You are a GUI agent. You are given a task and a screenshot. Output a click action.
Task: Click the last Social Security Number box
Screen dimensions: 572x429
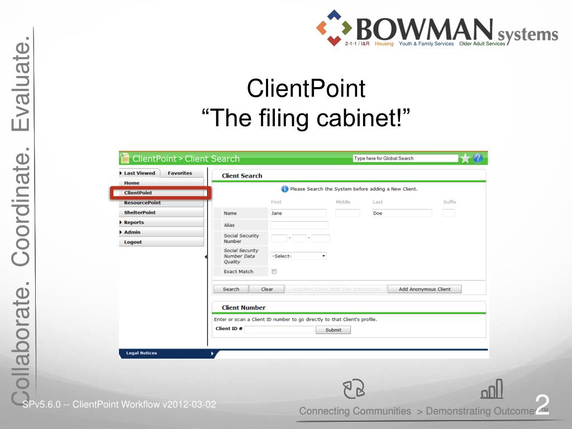pos(321,238)
